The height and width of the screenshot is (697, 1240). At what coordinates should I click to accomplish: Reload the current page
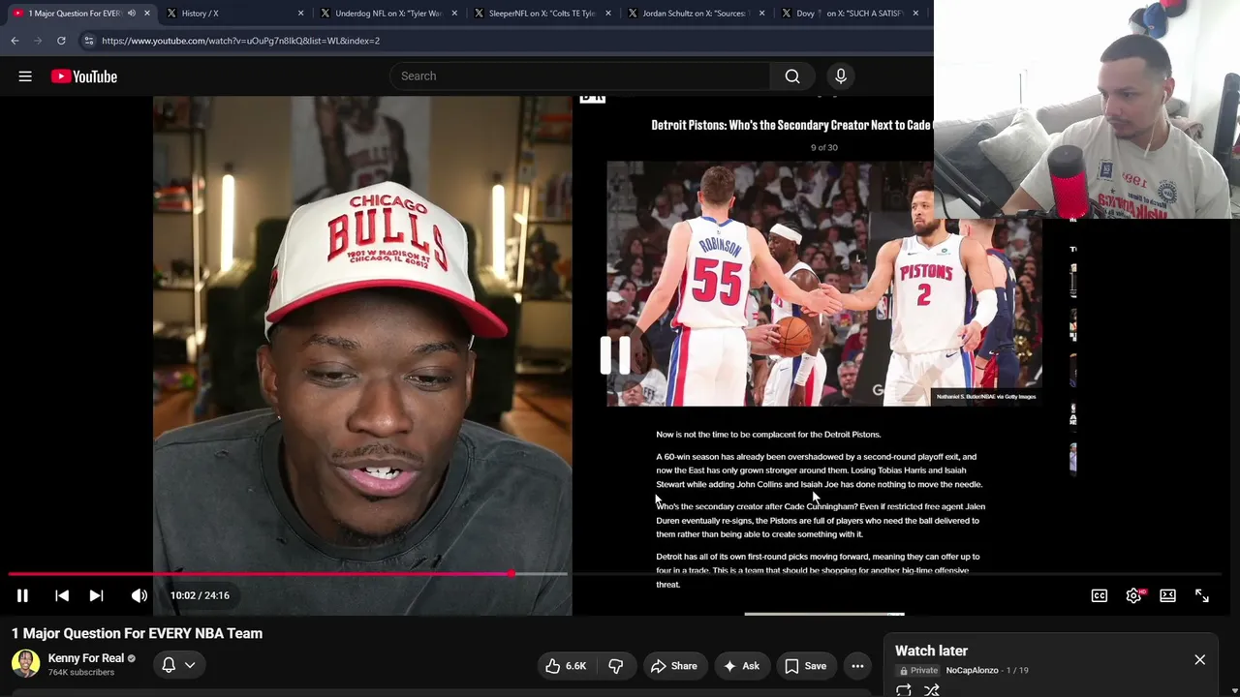[61, 41]
